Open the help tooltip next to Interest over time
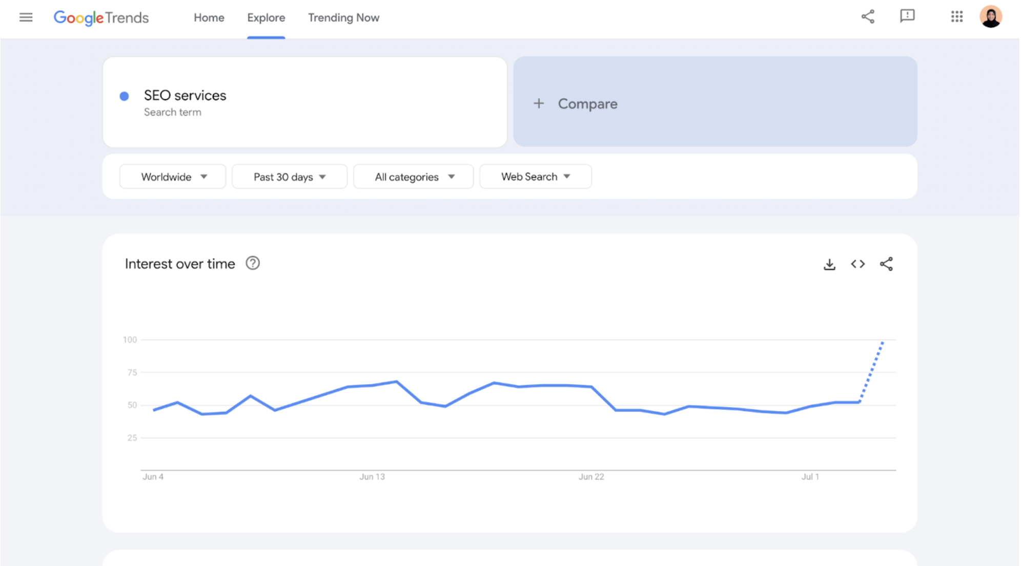Viewport: 1021px width, 566px height. click(x=252, y=263)
